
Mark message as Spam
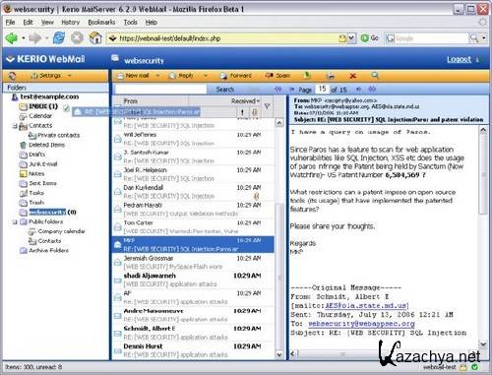pos(277,76)
